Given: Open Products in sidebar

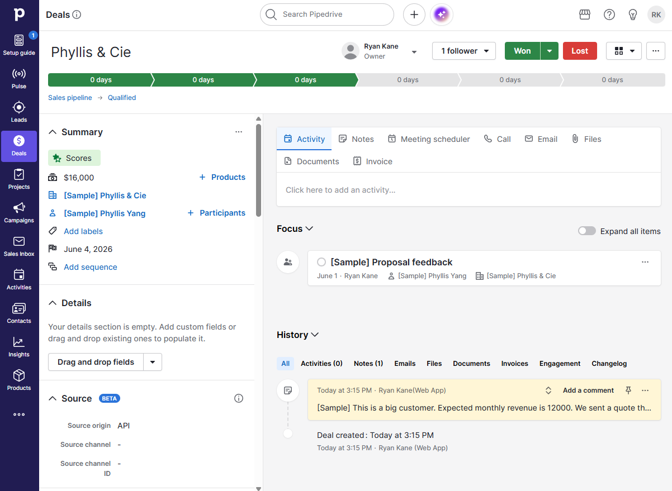Looking at the screenshot, I should click(19, 380).
